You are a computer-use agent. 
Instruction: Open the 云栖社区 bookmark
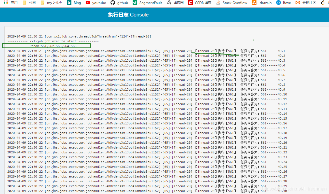pos(305,3)
